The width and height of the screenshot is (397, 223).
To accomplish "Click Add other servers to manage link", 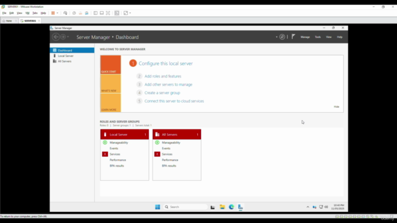I will [x=168, y=84].
